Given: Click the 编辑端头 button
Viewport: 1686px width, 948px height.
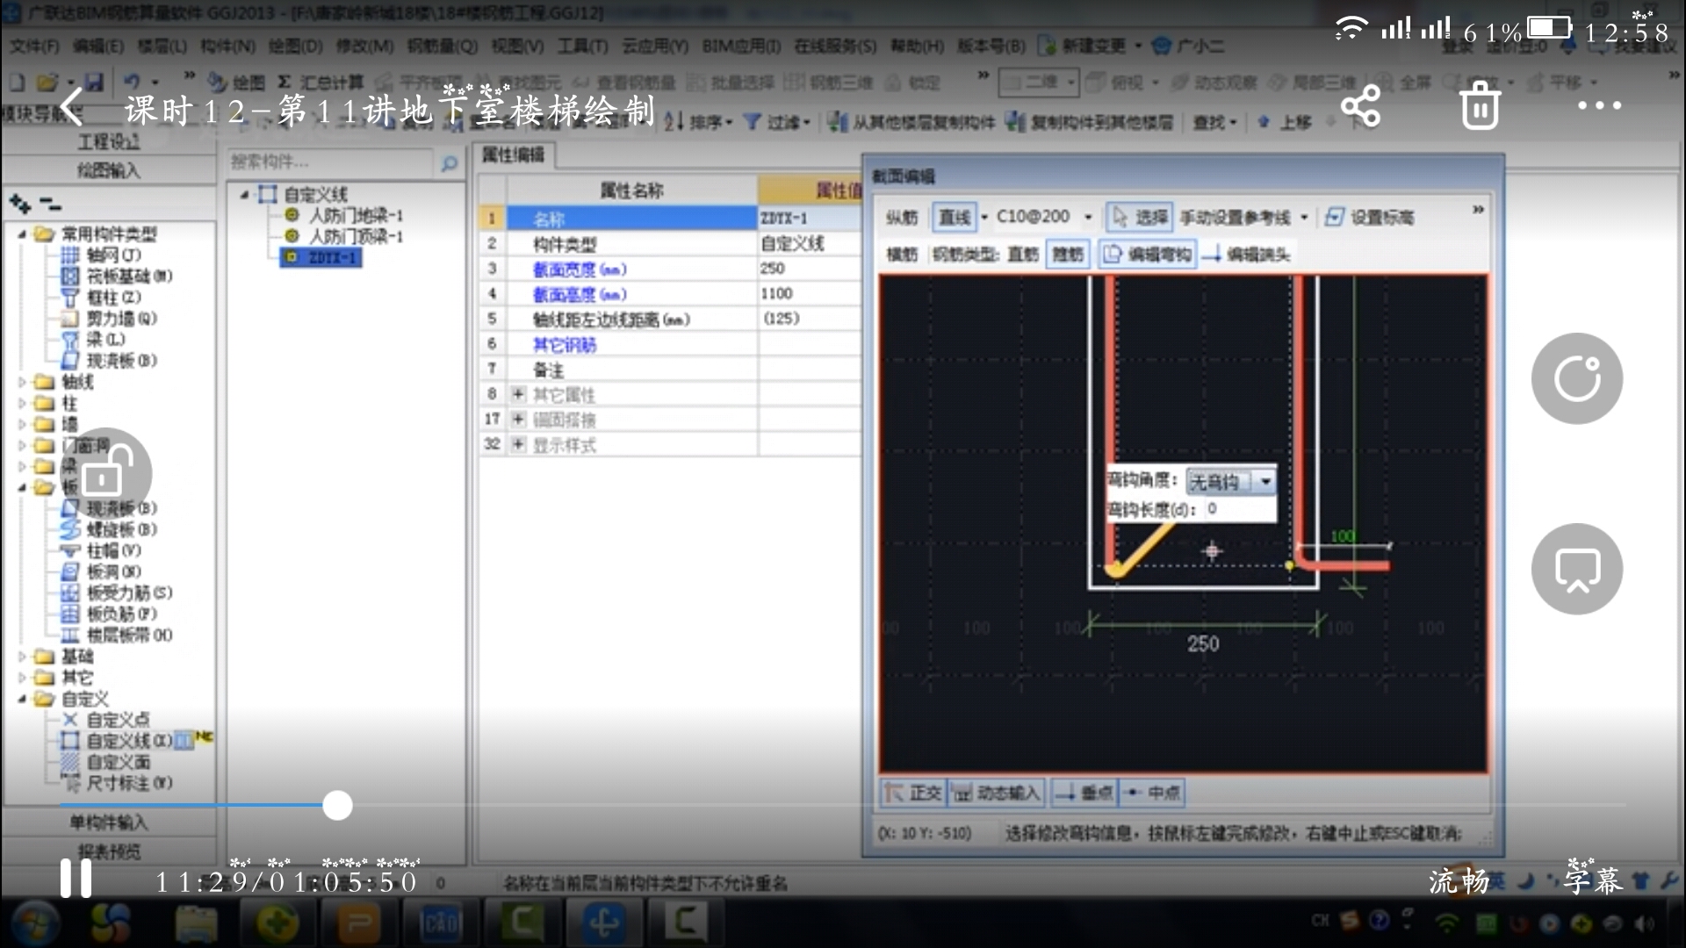Looking at the screenshot, I should [x=1246, y=255].
